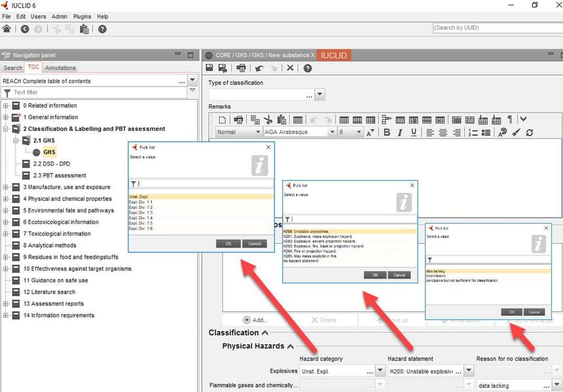Image resolution: width=563 pixels, height=392 pixels.
Task: Click the Search by UUID field
Action: point(498,28)
